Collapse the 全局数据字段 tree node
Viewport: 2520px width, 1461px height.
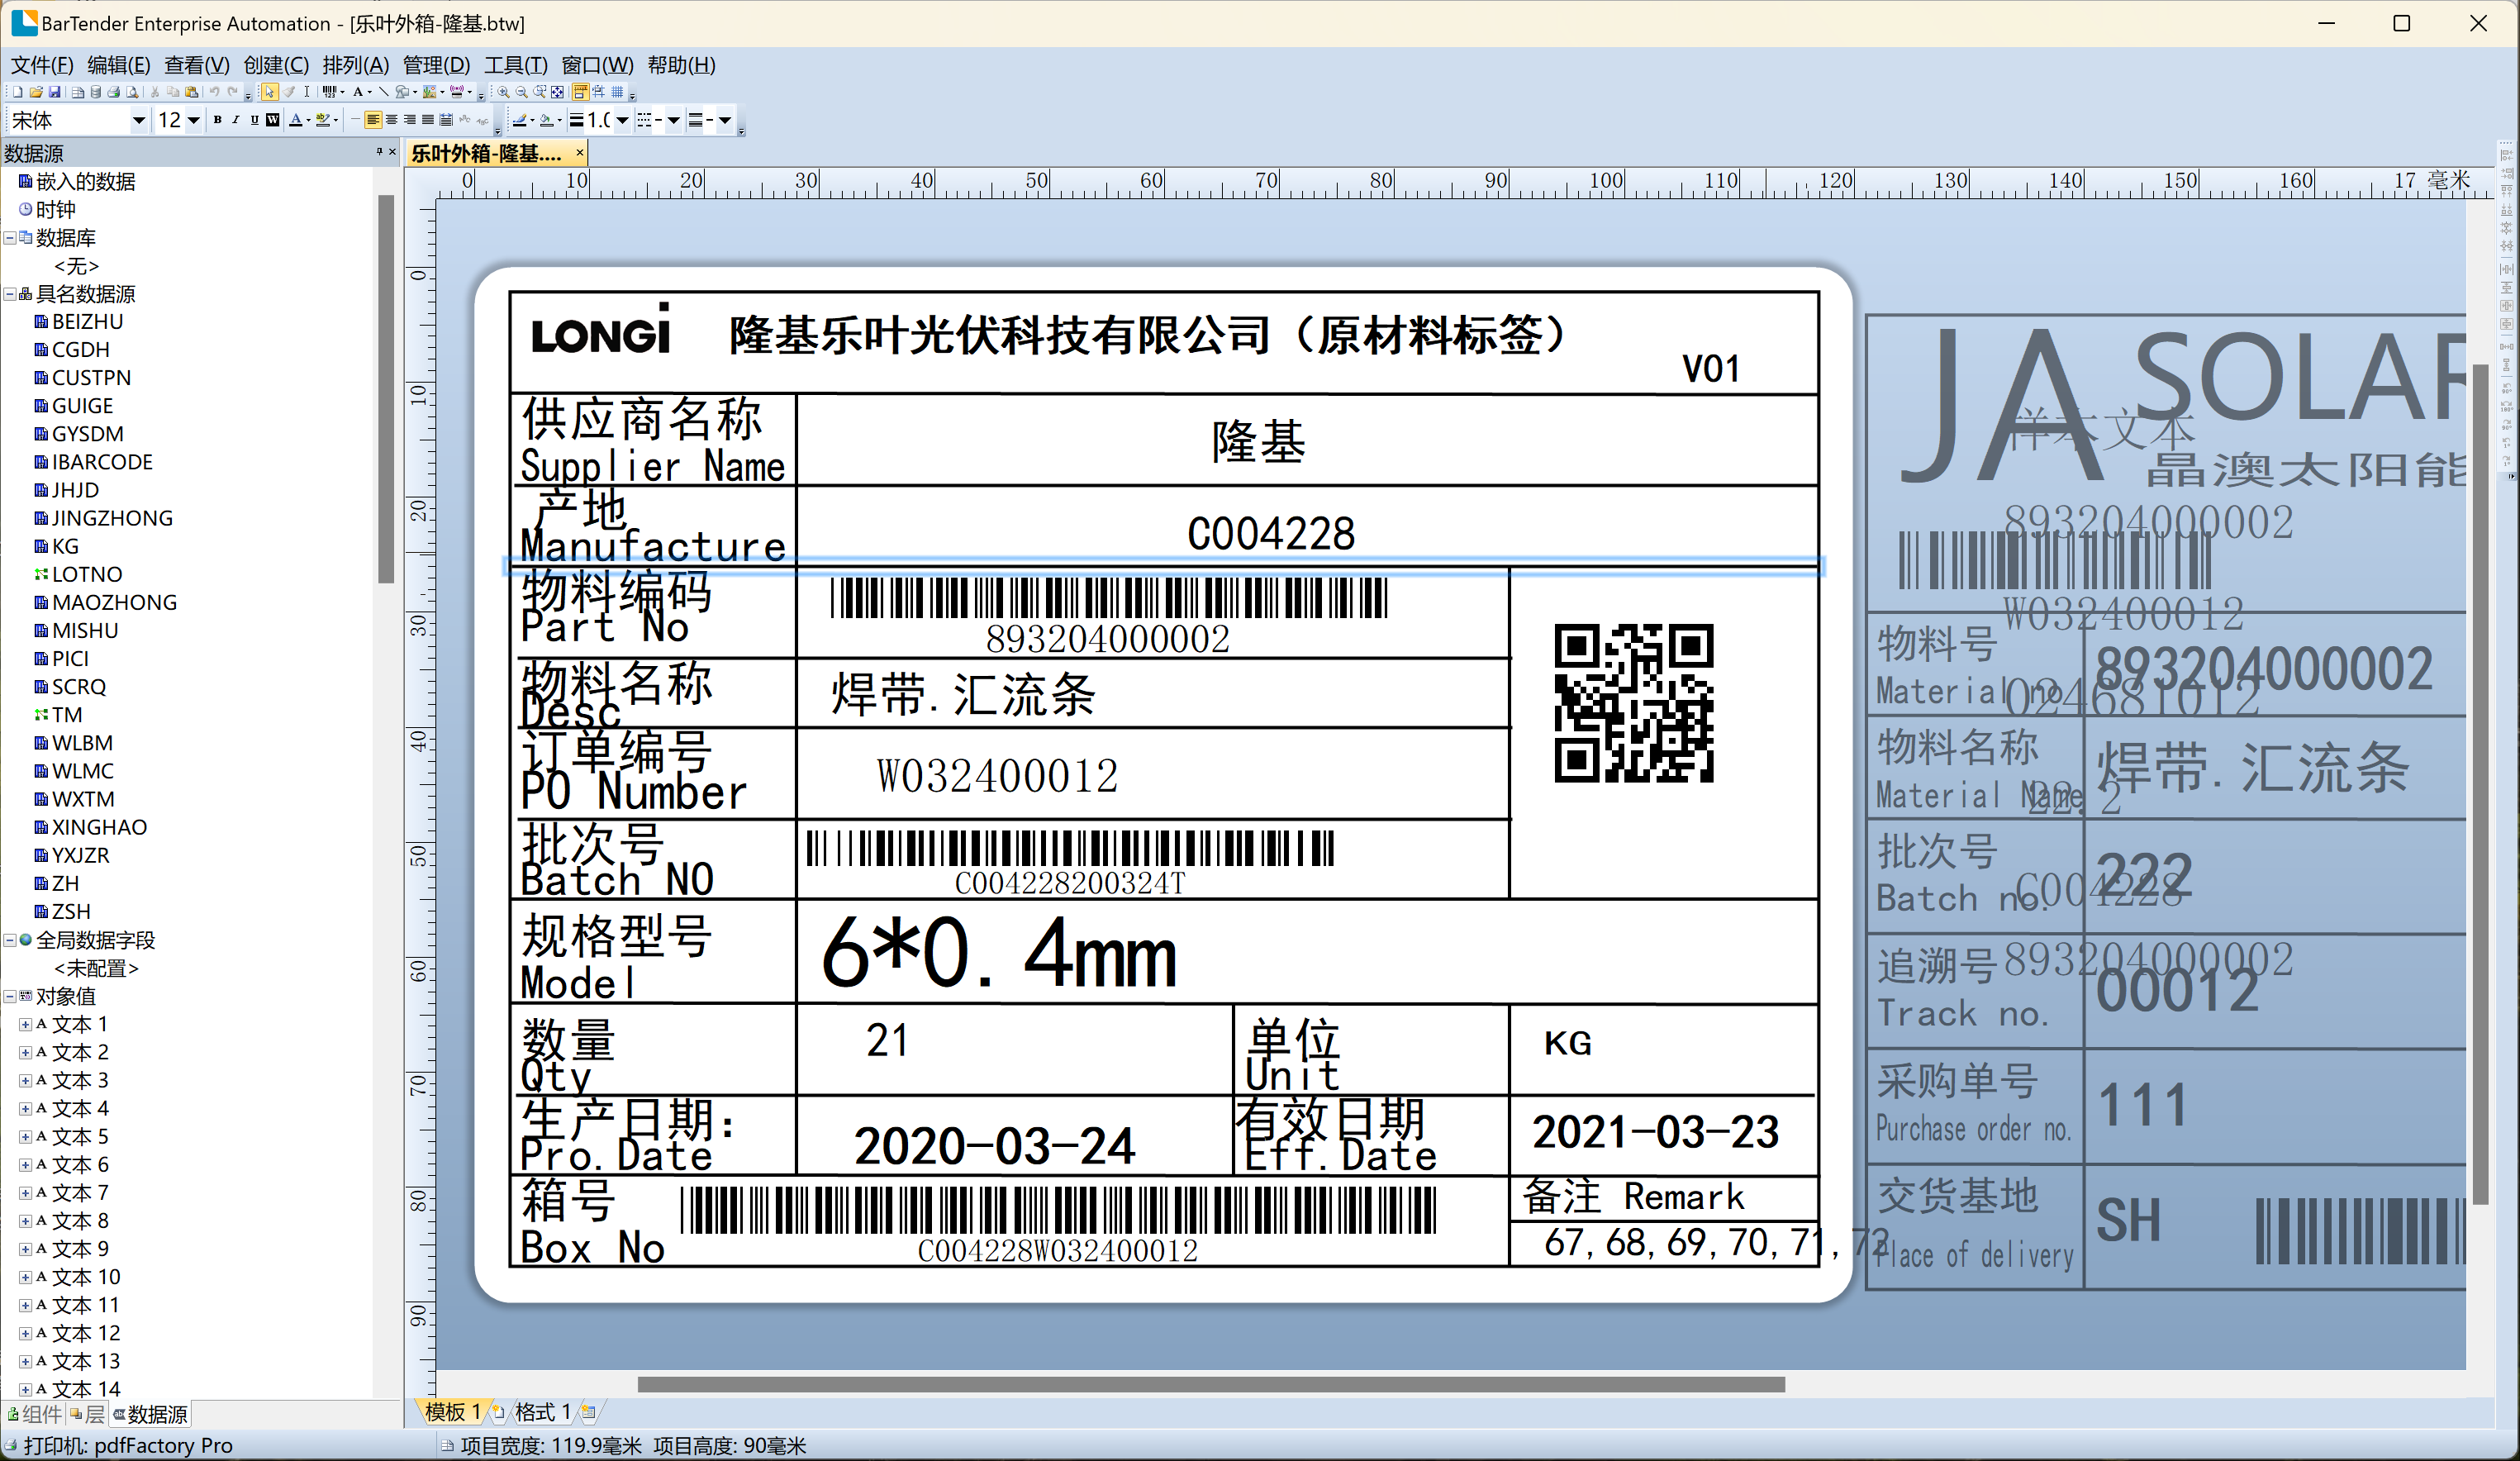tap(9, 940)
